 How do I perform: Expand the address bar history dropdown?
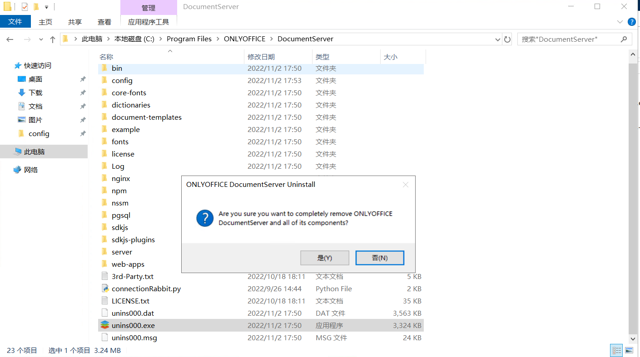coord(497,39)
